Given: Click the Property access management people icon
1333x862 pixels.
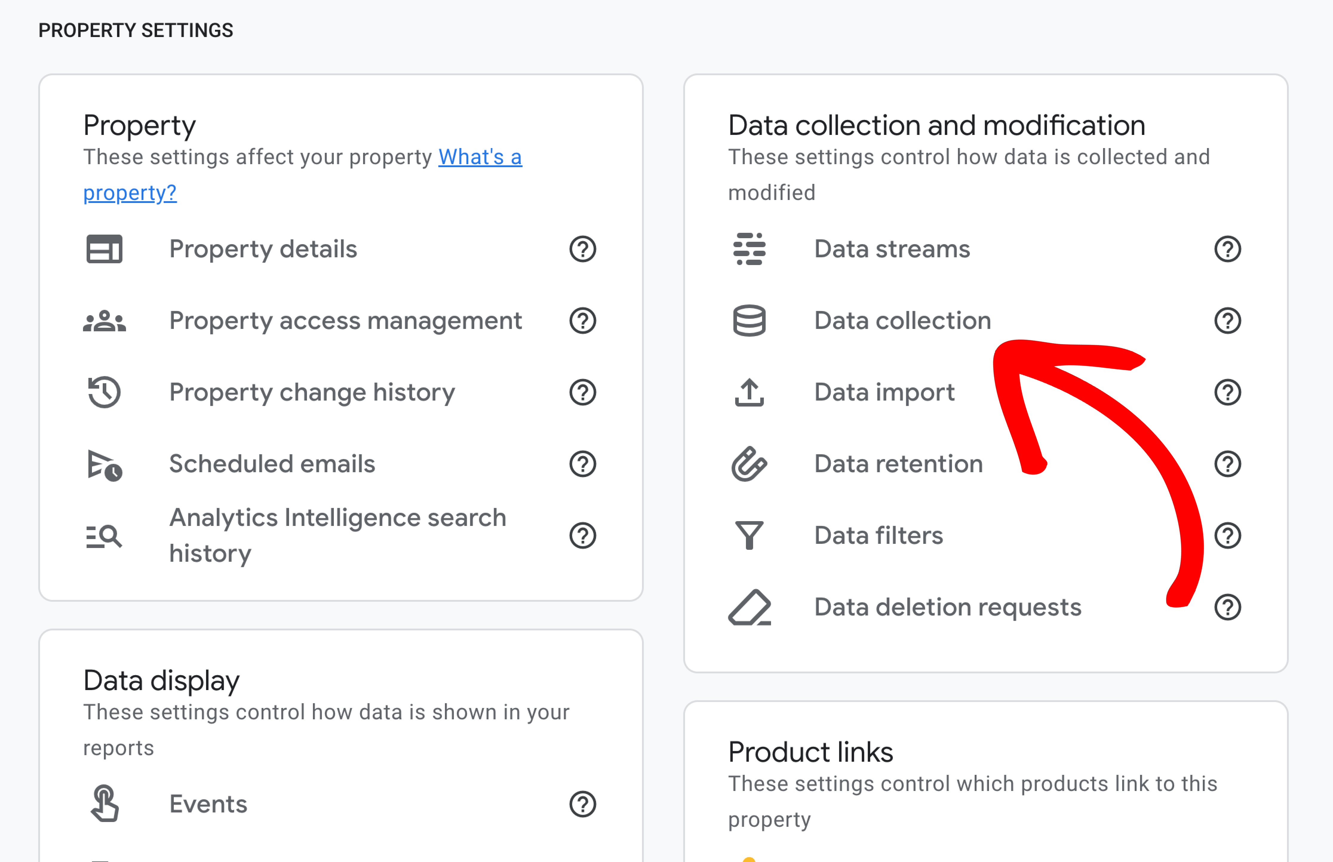Looking at the screenshot, I should pyautogui.click(x=104, y=321).
